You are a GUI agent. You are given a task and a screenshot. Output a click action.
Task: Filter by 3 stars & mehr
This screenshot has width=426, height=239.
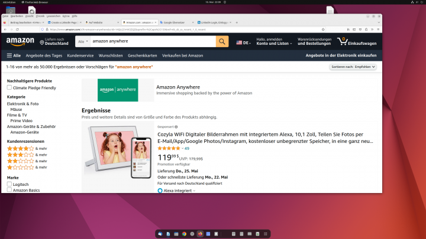[27, 155]
